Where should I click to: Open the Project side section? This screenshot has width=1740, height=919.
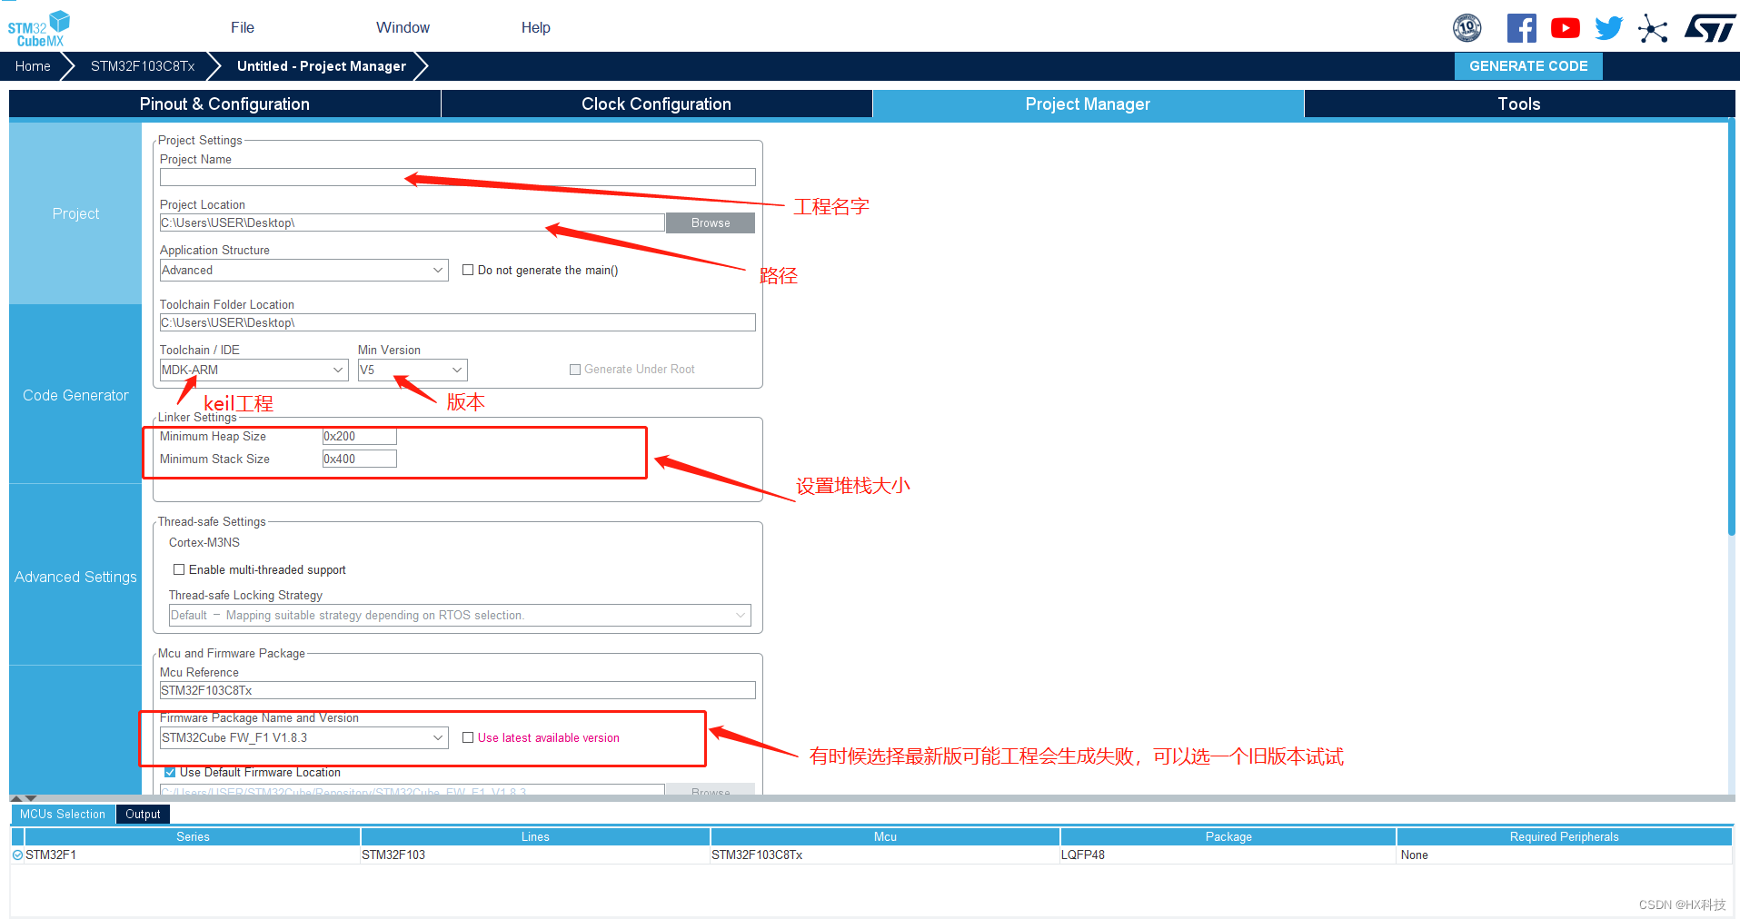click(x=75, y=213)
